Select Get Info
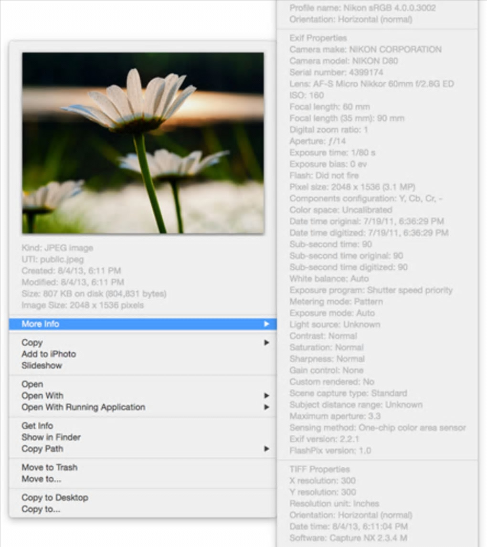 [x=37, y=426]
